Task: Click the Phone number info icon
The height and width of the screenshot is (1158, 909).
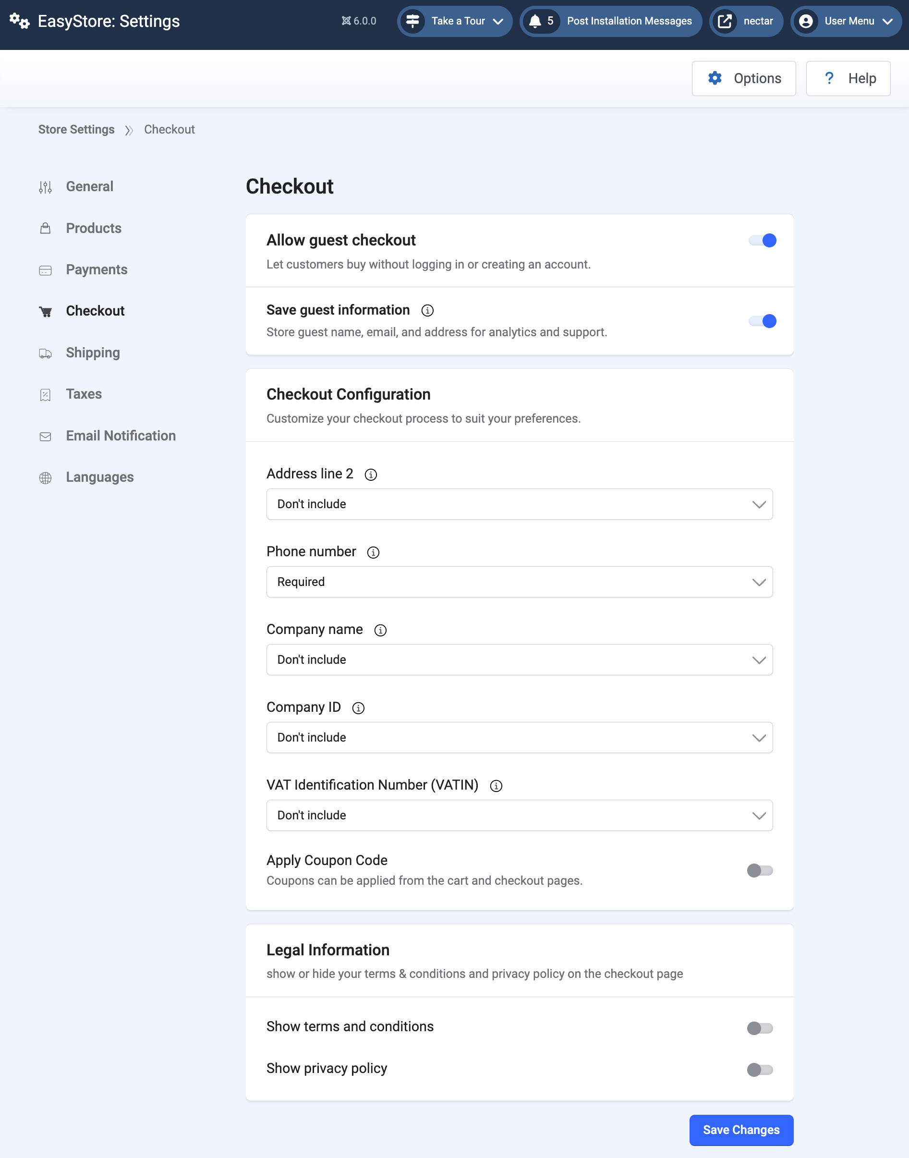Action: click(x=374, y=552)
